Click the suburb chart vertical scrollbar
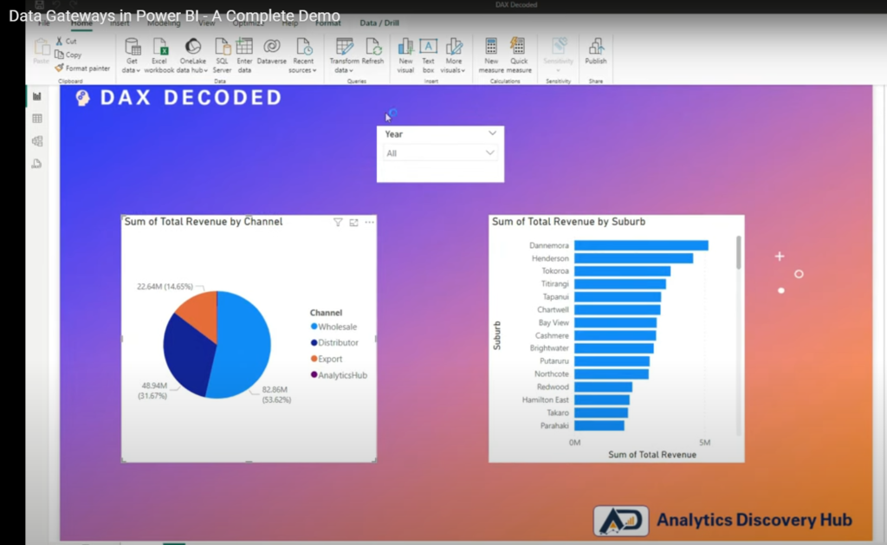The image size is (887, 545). 739,253
